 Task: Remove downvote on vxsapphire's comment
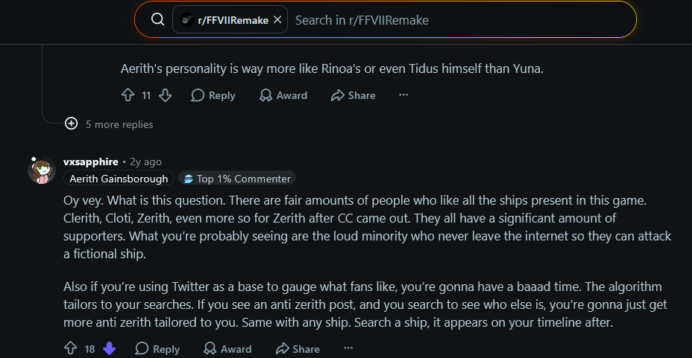point(110,348)
